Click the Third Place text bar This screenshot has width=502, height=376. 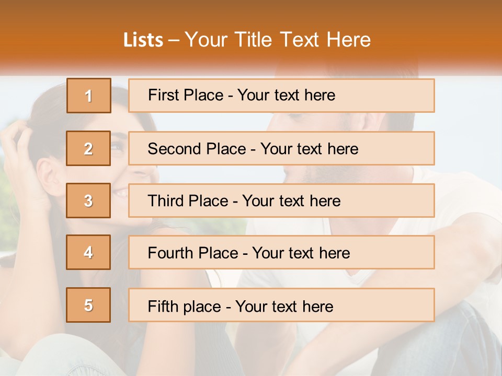coord(281,201)
